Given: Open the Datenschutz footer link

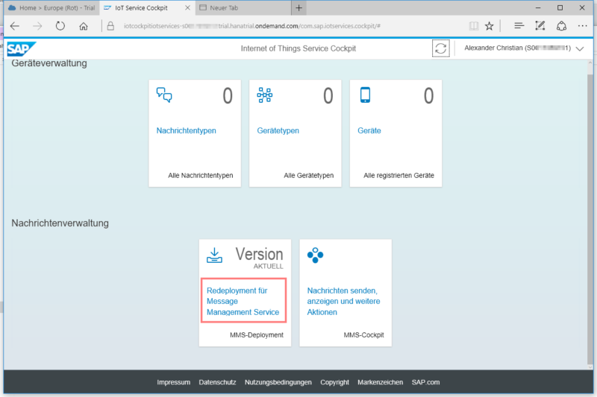Looking at the screenshot, I should click(x=217, y=382).
